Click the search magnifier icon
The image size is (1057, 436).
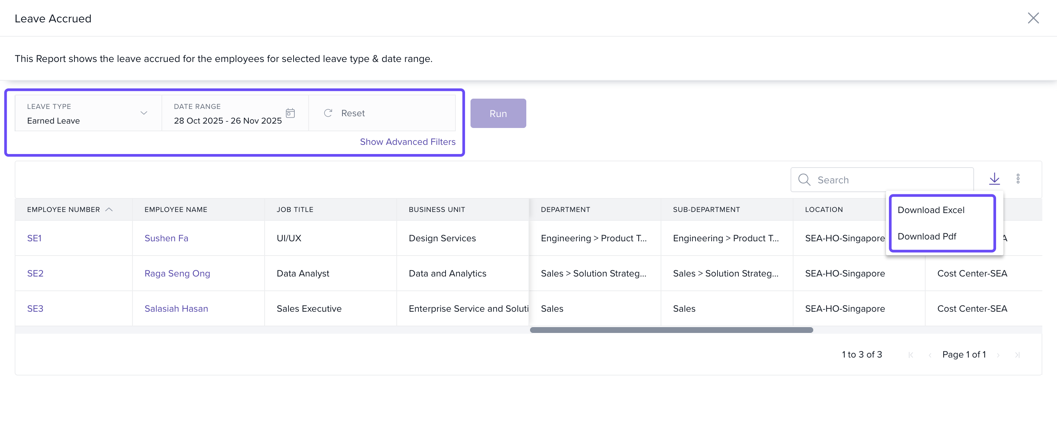point(804,180)
